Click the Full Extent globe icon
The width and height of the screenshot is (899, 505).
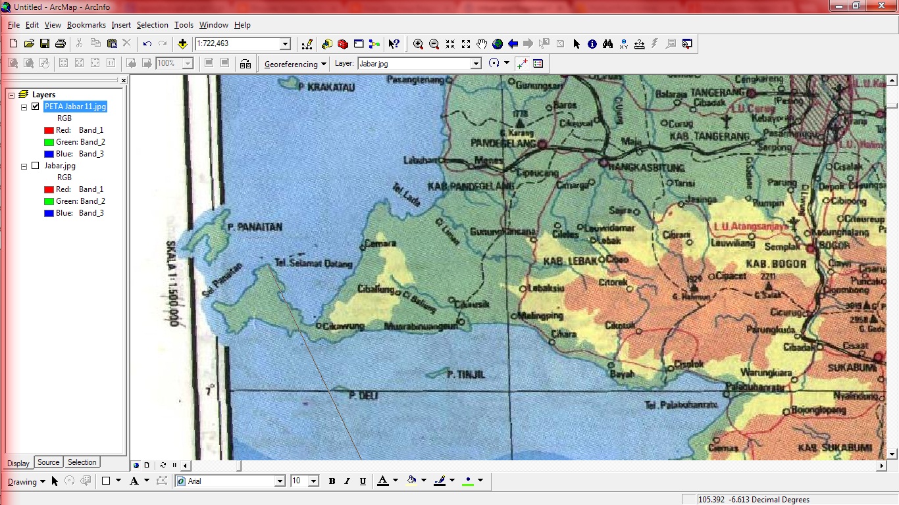(497, 44)
